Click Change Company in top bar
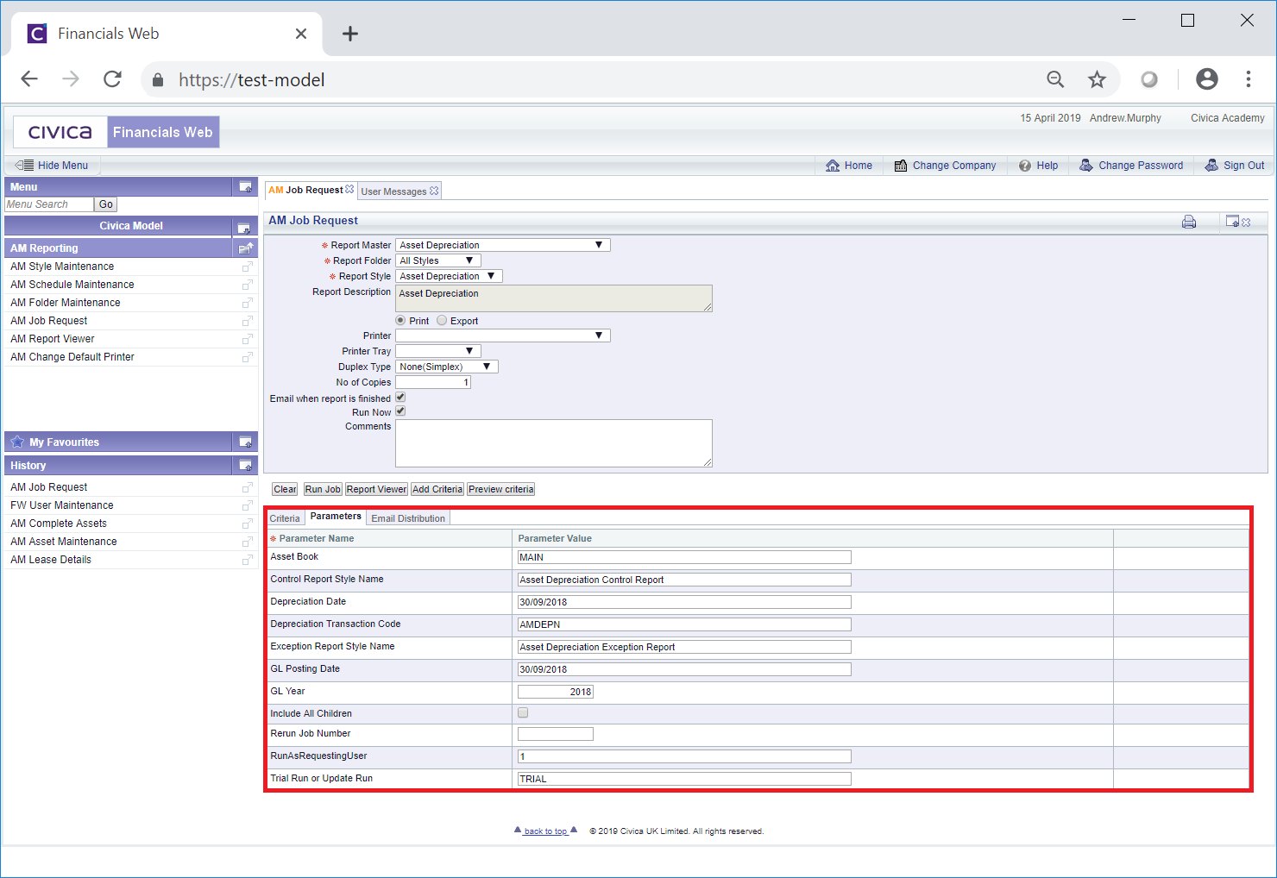 945,166
